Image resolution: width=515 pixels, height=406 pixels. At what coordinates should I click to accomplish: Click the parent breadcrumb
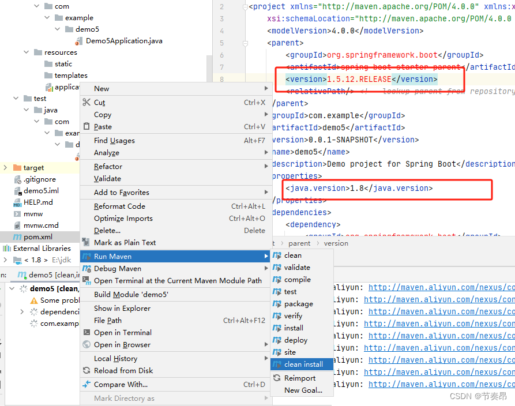pyautogui.click(x=299, y=243)
